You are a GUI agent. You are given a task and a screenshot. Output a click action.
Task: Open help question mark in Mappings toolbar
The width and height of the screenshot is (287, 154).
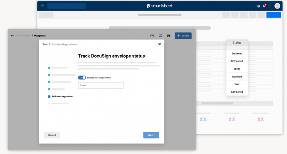point(152,36)
